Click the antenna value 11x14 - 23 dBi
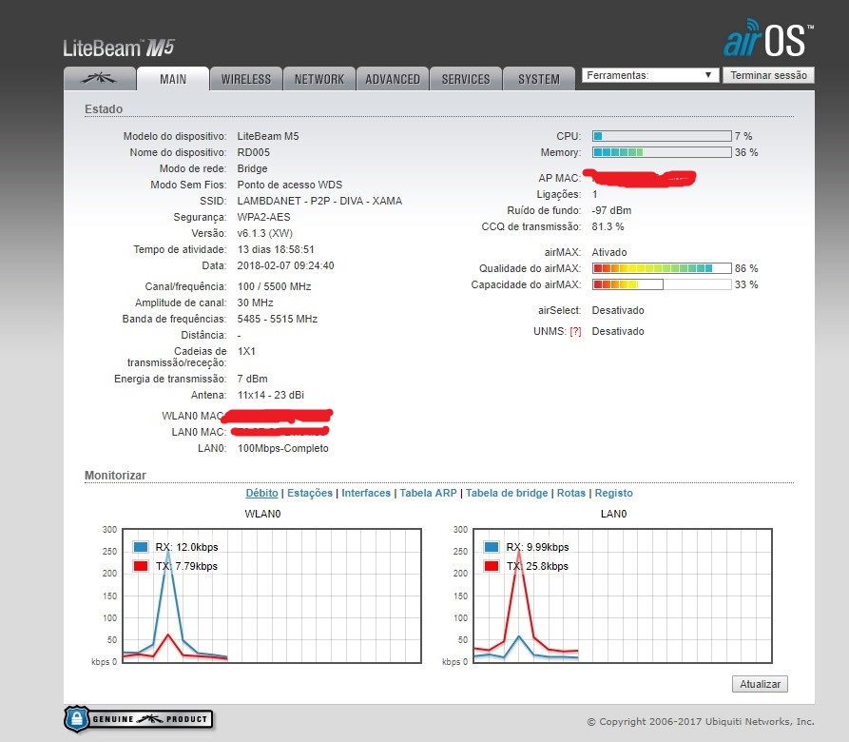Viewport: 849px width, 742px height. 270,395
